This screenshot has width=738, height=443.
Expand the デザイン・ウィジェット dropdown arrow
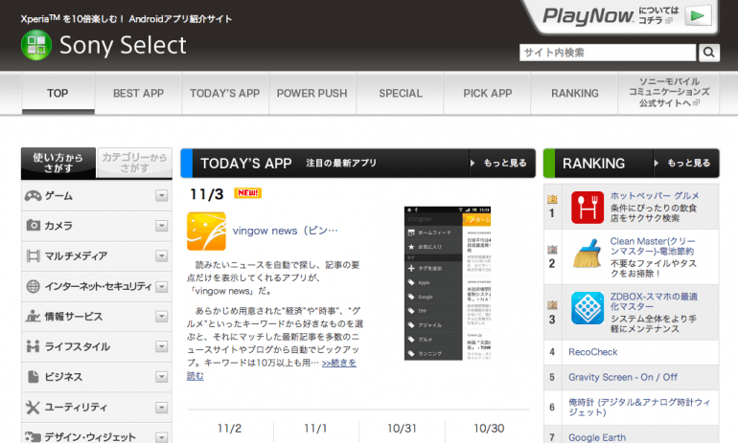tap(161, 437)
